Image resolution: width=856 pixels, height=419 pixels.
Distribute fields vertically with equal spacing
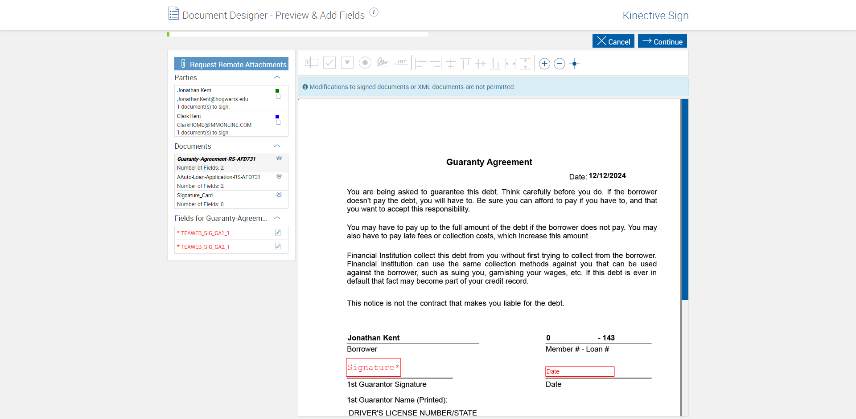526,64
